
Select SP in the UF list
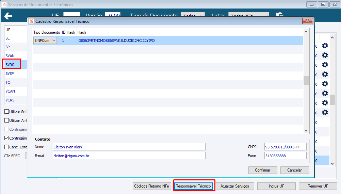click(7, 47)
